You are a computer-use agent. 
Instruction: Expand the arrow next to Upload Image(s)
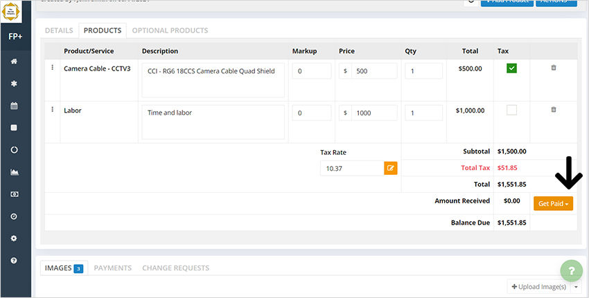575,287
